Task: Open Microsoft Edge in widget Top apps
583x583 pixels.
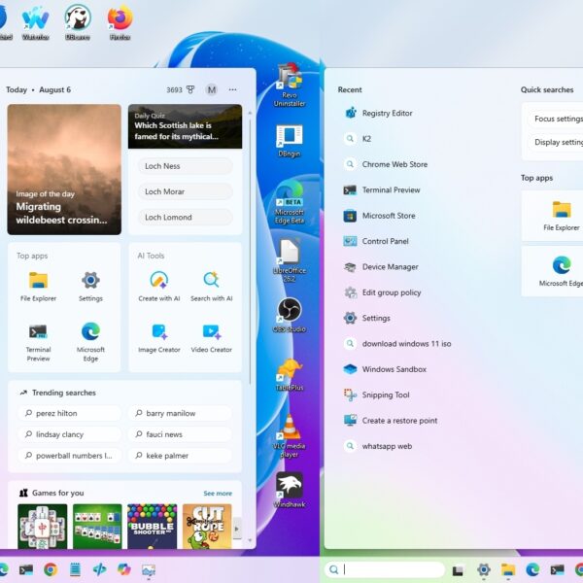Action: tap(90, 342)
